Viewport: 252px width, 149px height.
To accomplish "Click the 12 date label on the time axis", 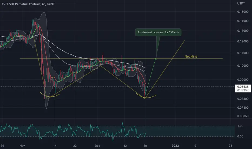I will click(125, 146).
